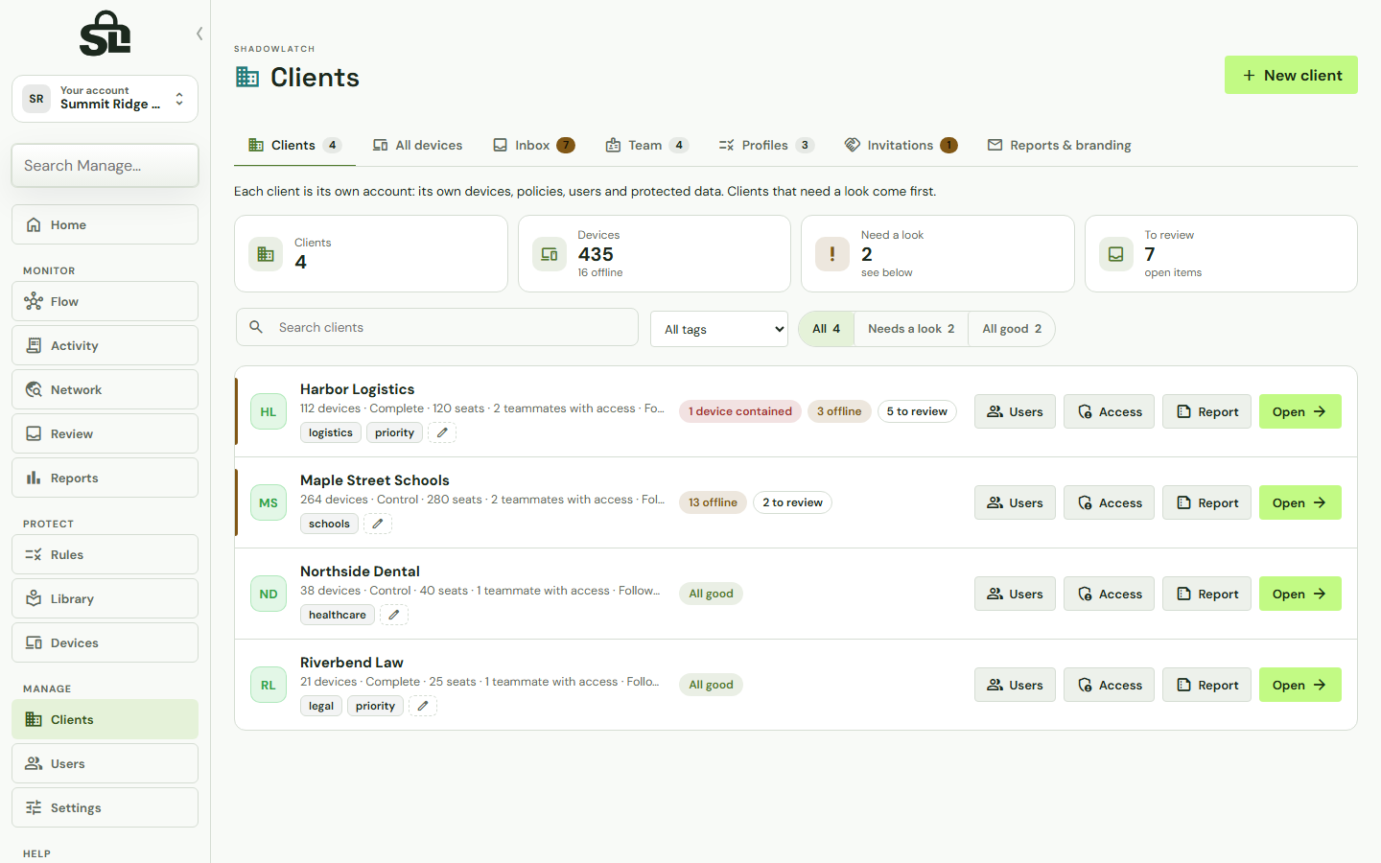Filter clients by All good
Viewport: 1381px width, 863px height.
tap(1012, 329)
